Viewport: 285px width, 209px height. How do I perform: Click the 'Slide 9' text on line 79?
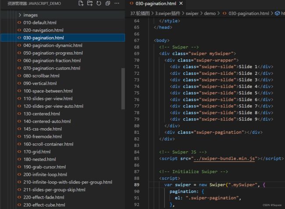248,119
